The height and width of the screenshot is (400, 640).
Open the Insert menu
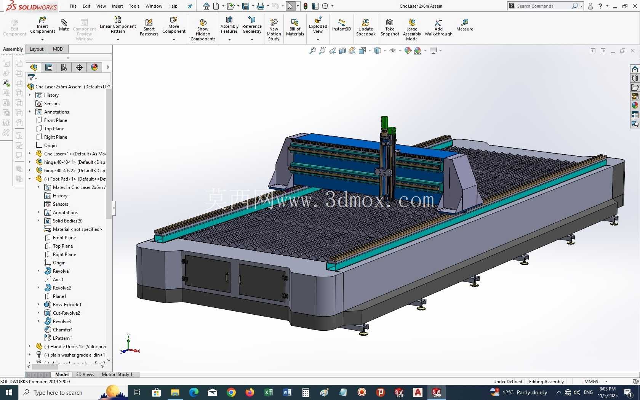117,6
